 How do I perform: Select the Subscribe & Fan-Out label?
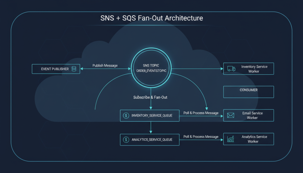[150, 97]
